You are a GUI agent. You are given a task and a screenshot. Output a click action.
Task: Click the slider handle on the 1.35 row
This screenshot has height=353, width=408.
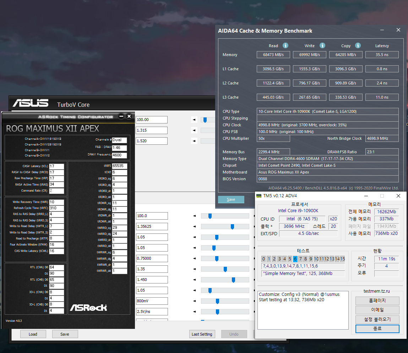click(x=225, y=269)
